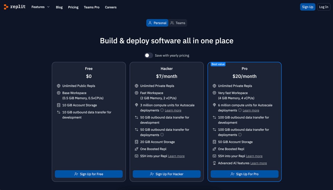Click AI icon beside Advanced AI features
The width and height of the screenshot is (333, 190).
click(214, 163)
